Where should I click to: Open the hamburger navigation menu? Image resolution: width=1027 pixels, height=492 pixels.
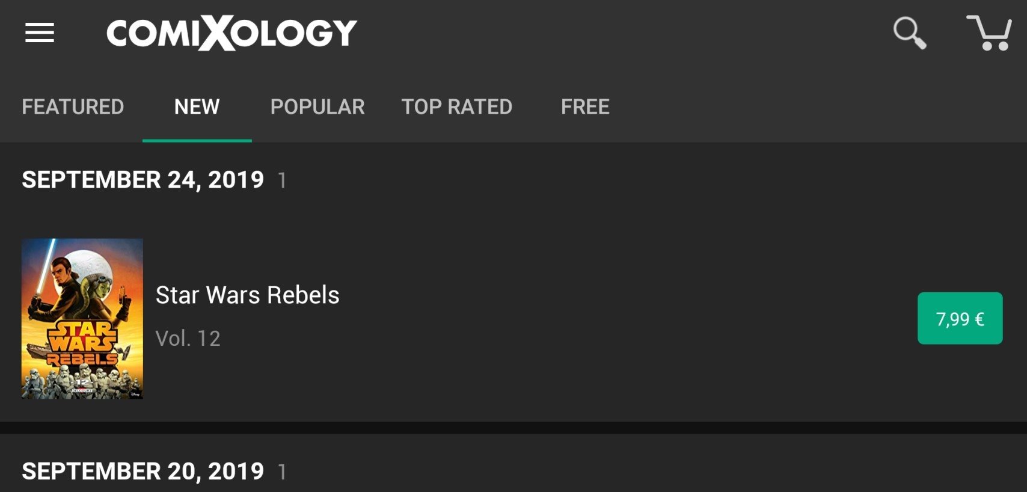[40, 32]
